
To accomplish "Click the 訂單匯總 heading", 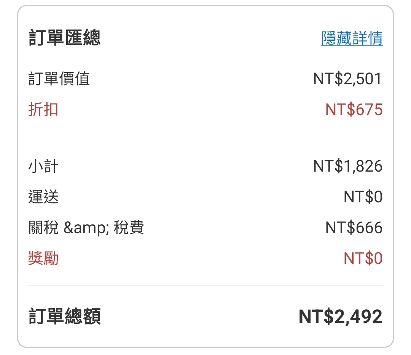I will tap(64, 38).
